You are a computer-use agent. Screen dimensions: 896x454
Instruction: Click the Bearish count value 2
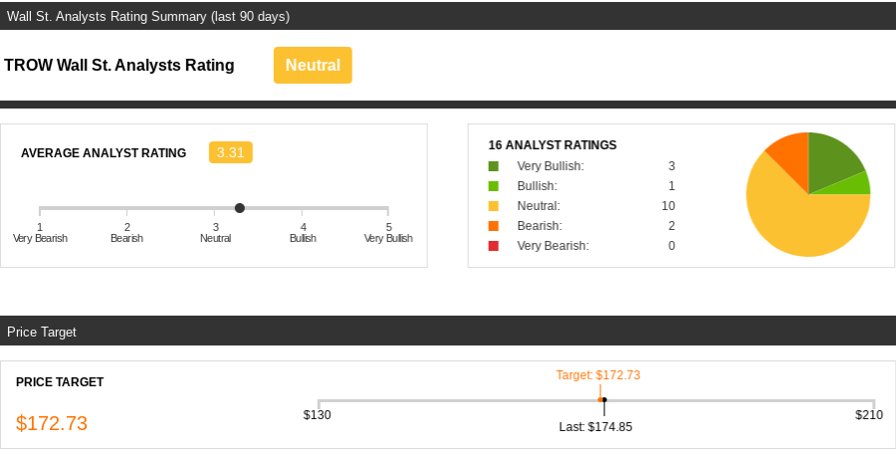tap(671, 226)
